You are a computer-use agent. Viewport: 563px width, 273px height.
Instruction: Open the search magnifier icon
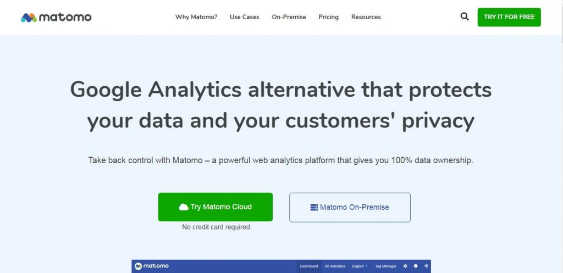(x=464, y=17)
